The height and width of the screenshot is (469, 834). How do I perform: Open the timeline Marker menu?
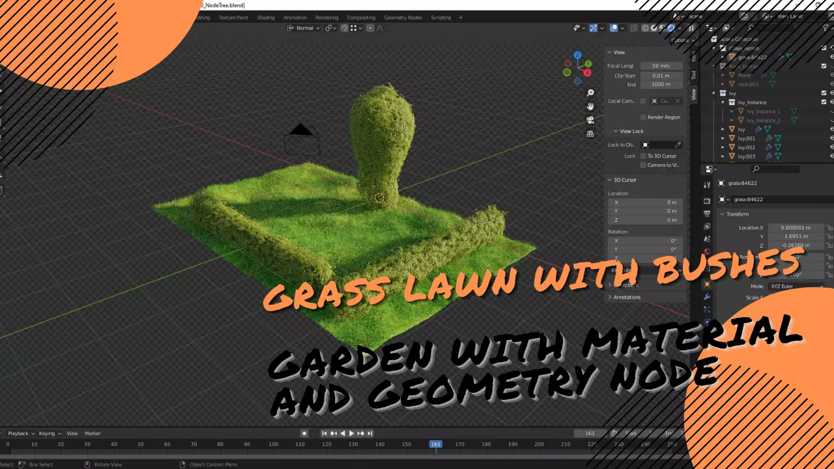pyautogui.click(x=93, y=433)
